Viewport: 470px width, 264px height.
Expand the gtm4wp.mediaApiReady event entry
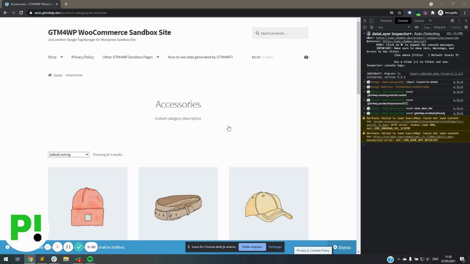[364, 113]
